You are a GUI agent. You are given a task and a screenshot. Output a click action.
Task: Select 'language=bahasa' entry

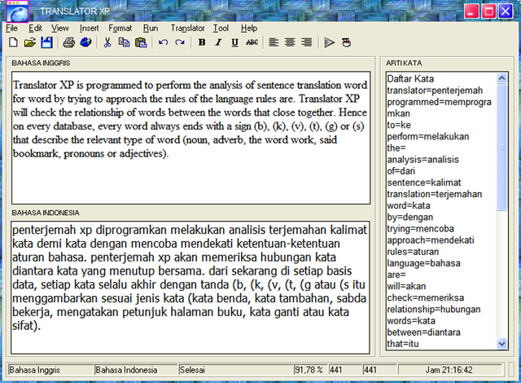423,263
